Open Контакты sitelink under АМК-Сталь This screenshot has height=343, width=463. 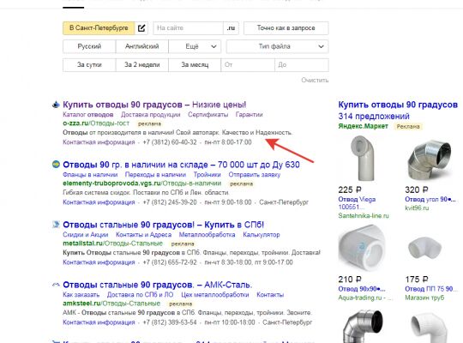coord(270,295)
